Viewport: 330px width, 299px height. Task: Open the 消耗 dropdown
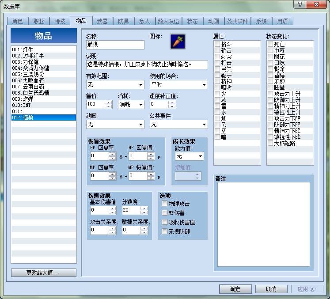(x=131, y=104)
